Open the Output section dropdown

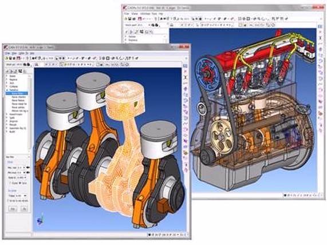click(25, 196)
